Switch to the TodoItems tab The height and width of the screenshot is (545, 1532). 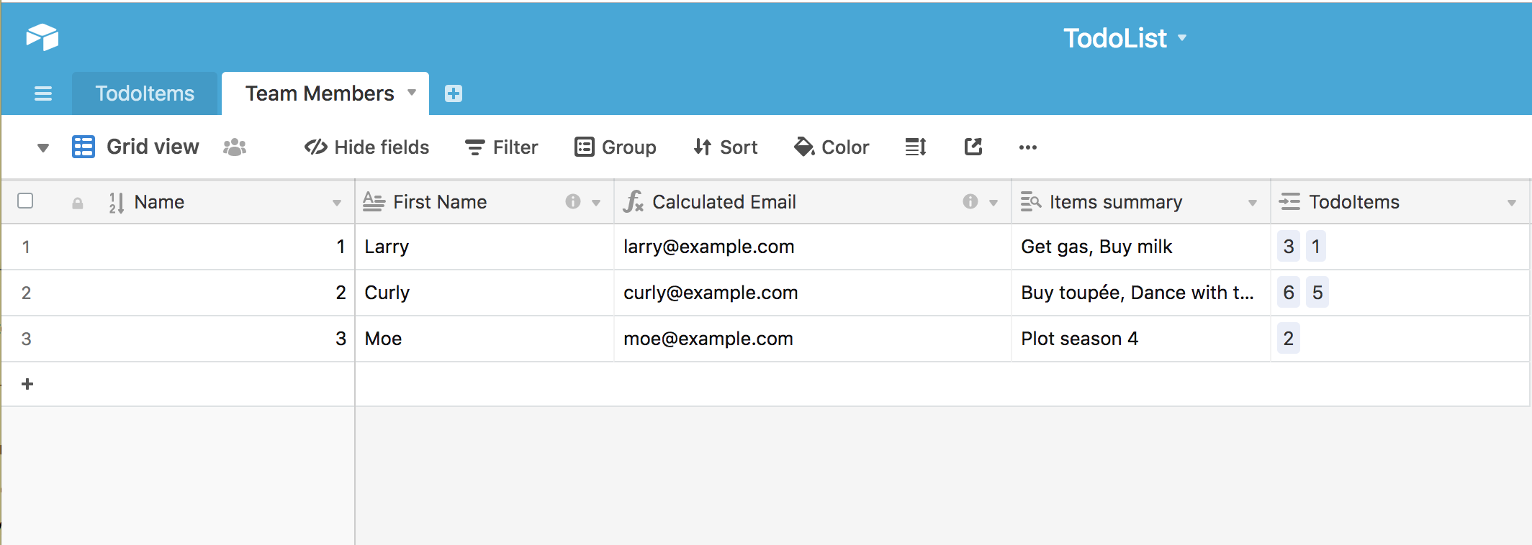(145, 93)
